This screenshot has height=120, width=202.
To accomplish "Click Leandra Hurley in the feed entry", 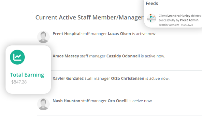I will (179, 16).
